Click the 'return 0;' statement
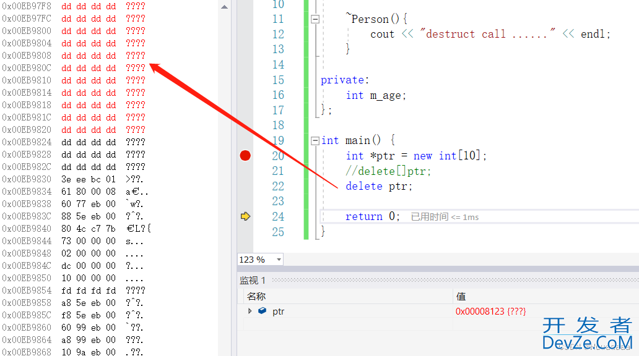Image resolution: width=639 pixels, height=356 pixels. [373, 216]
